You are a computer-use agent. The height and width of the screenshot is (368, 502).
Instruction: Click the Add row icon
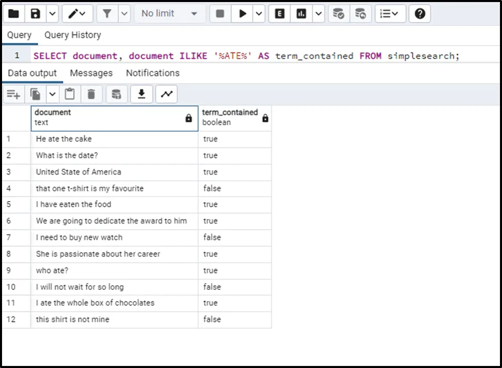tap(13, 94)
